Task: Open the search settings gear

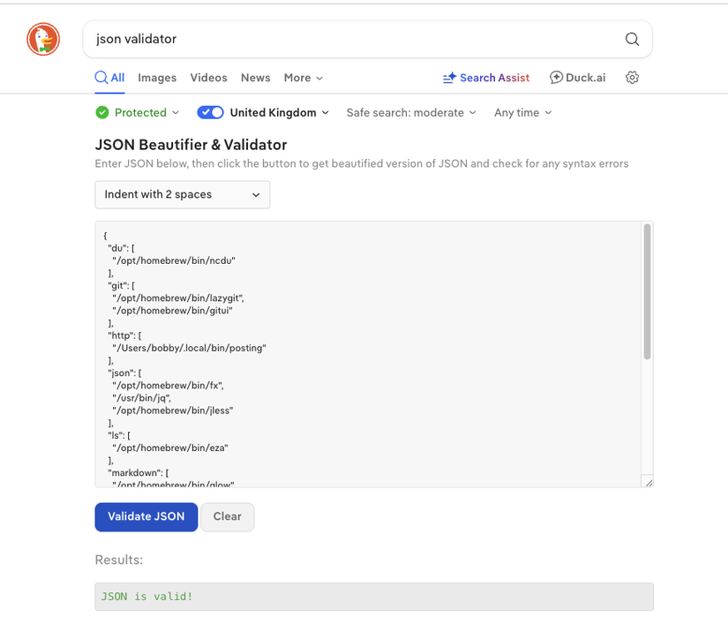Action: [632, 78]
